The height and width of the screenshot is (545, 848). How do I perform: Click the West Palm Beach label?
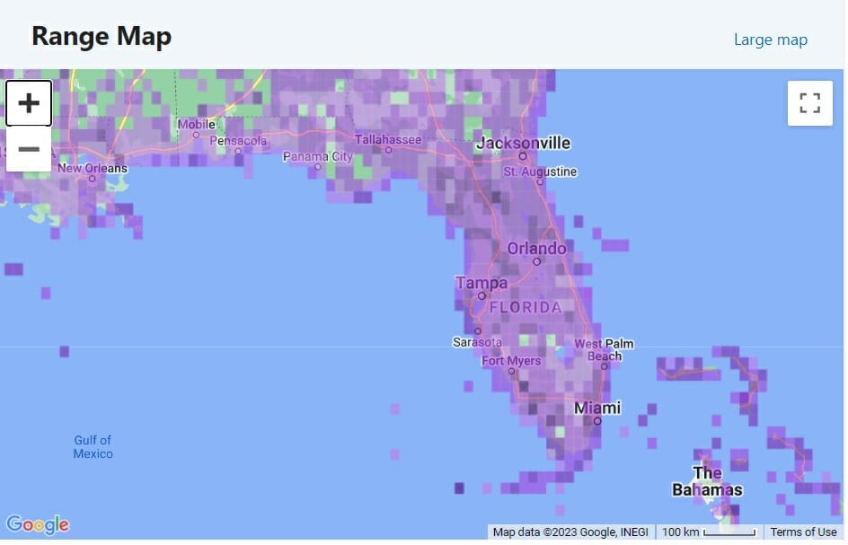tap(605, 351)
